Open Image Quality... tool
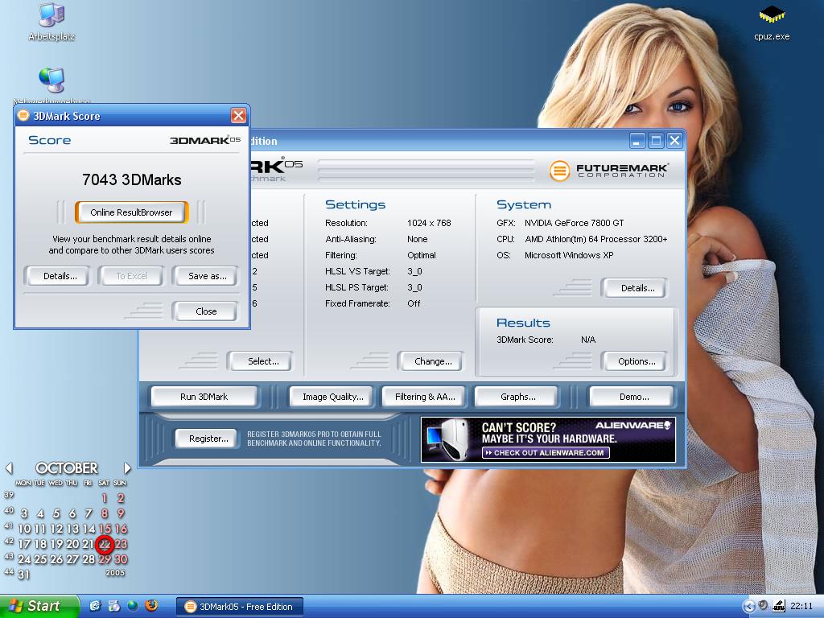The image size is (824, 618). 332,397
